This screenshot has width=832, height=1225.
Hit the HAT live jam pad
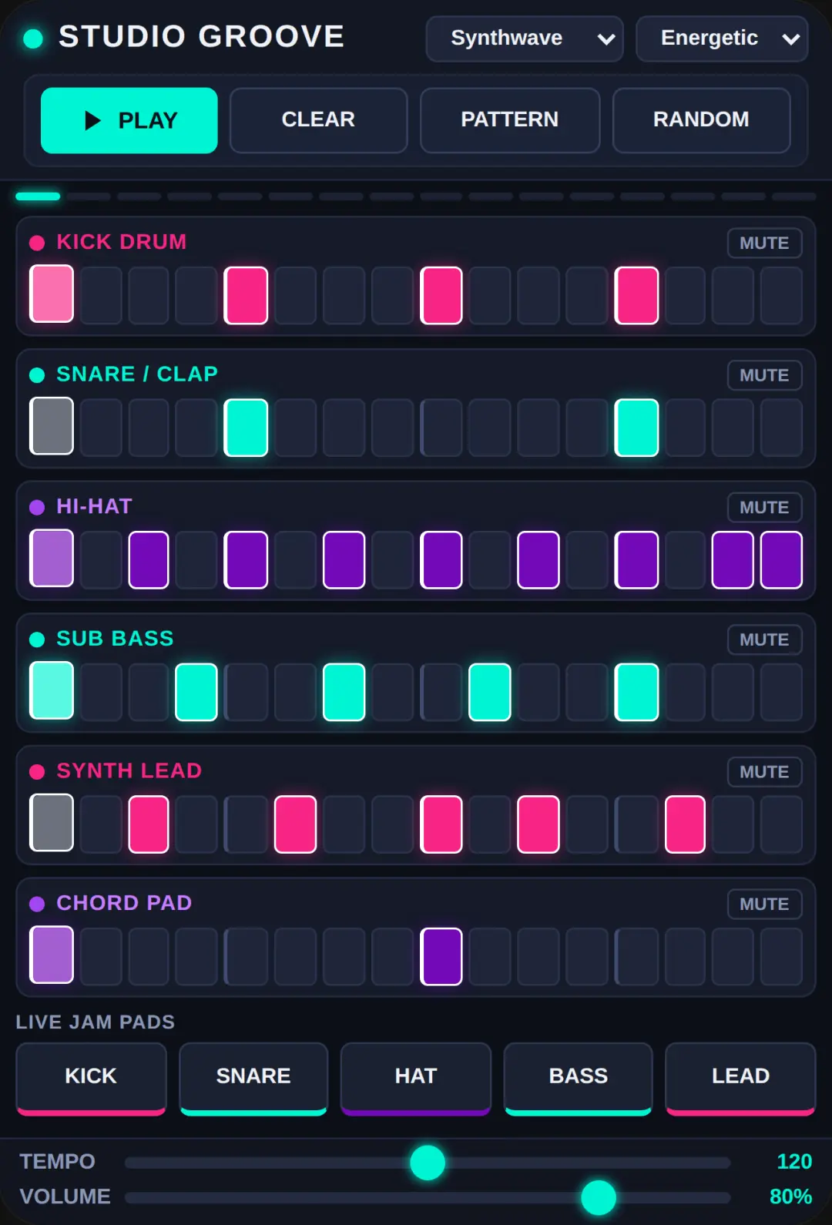coord(416,1079)
